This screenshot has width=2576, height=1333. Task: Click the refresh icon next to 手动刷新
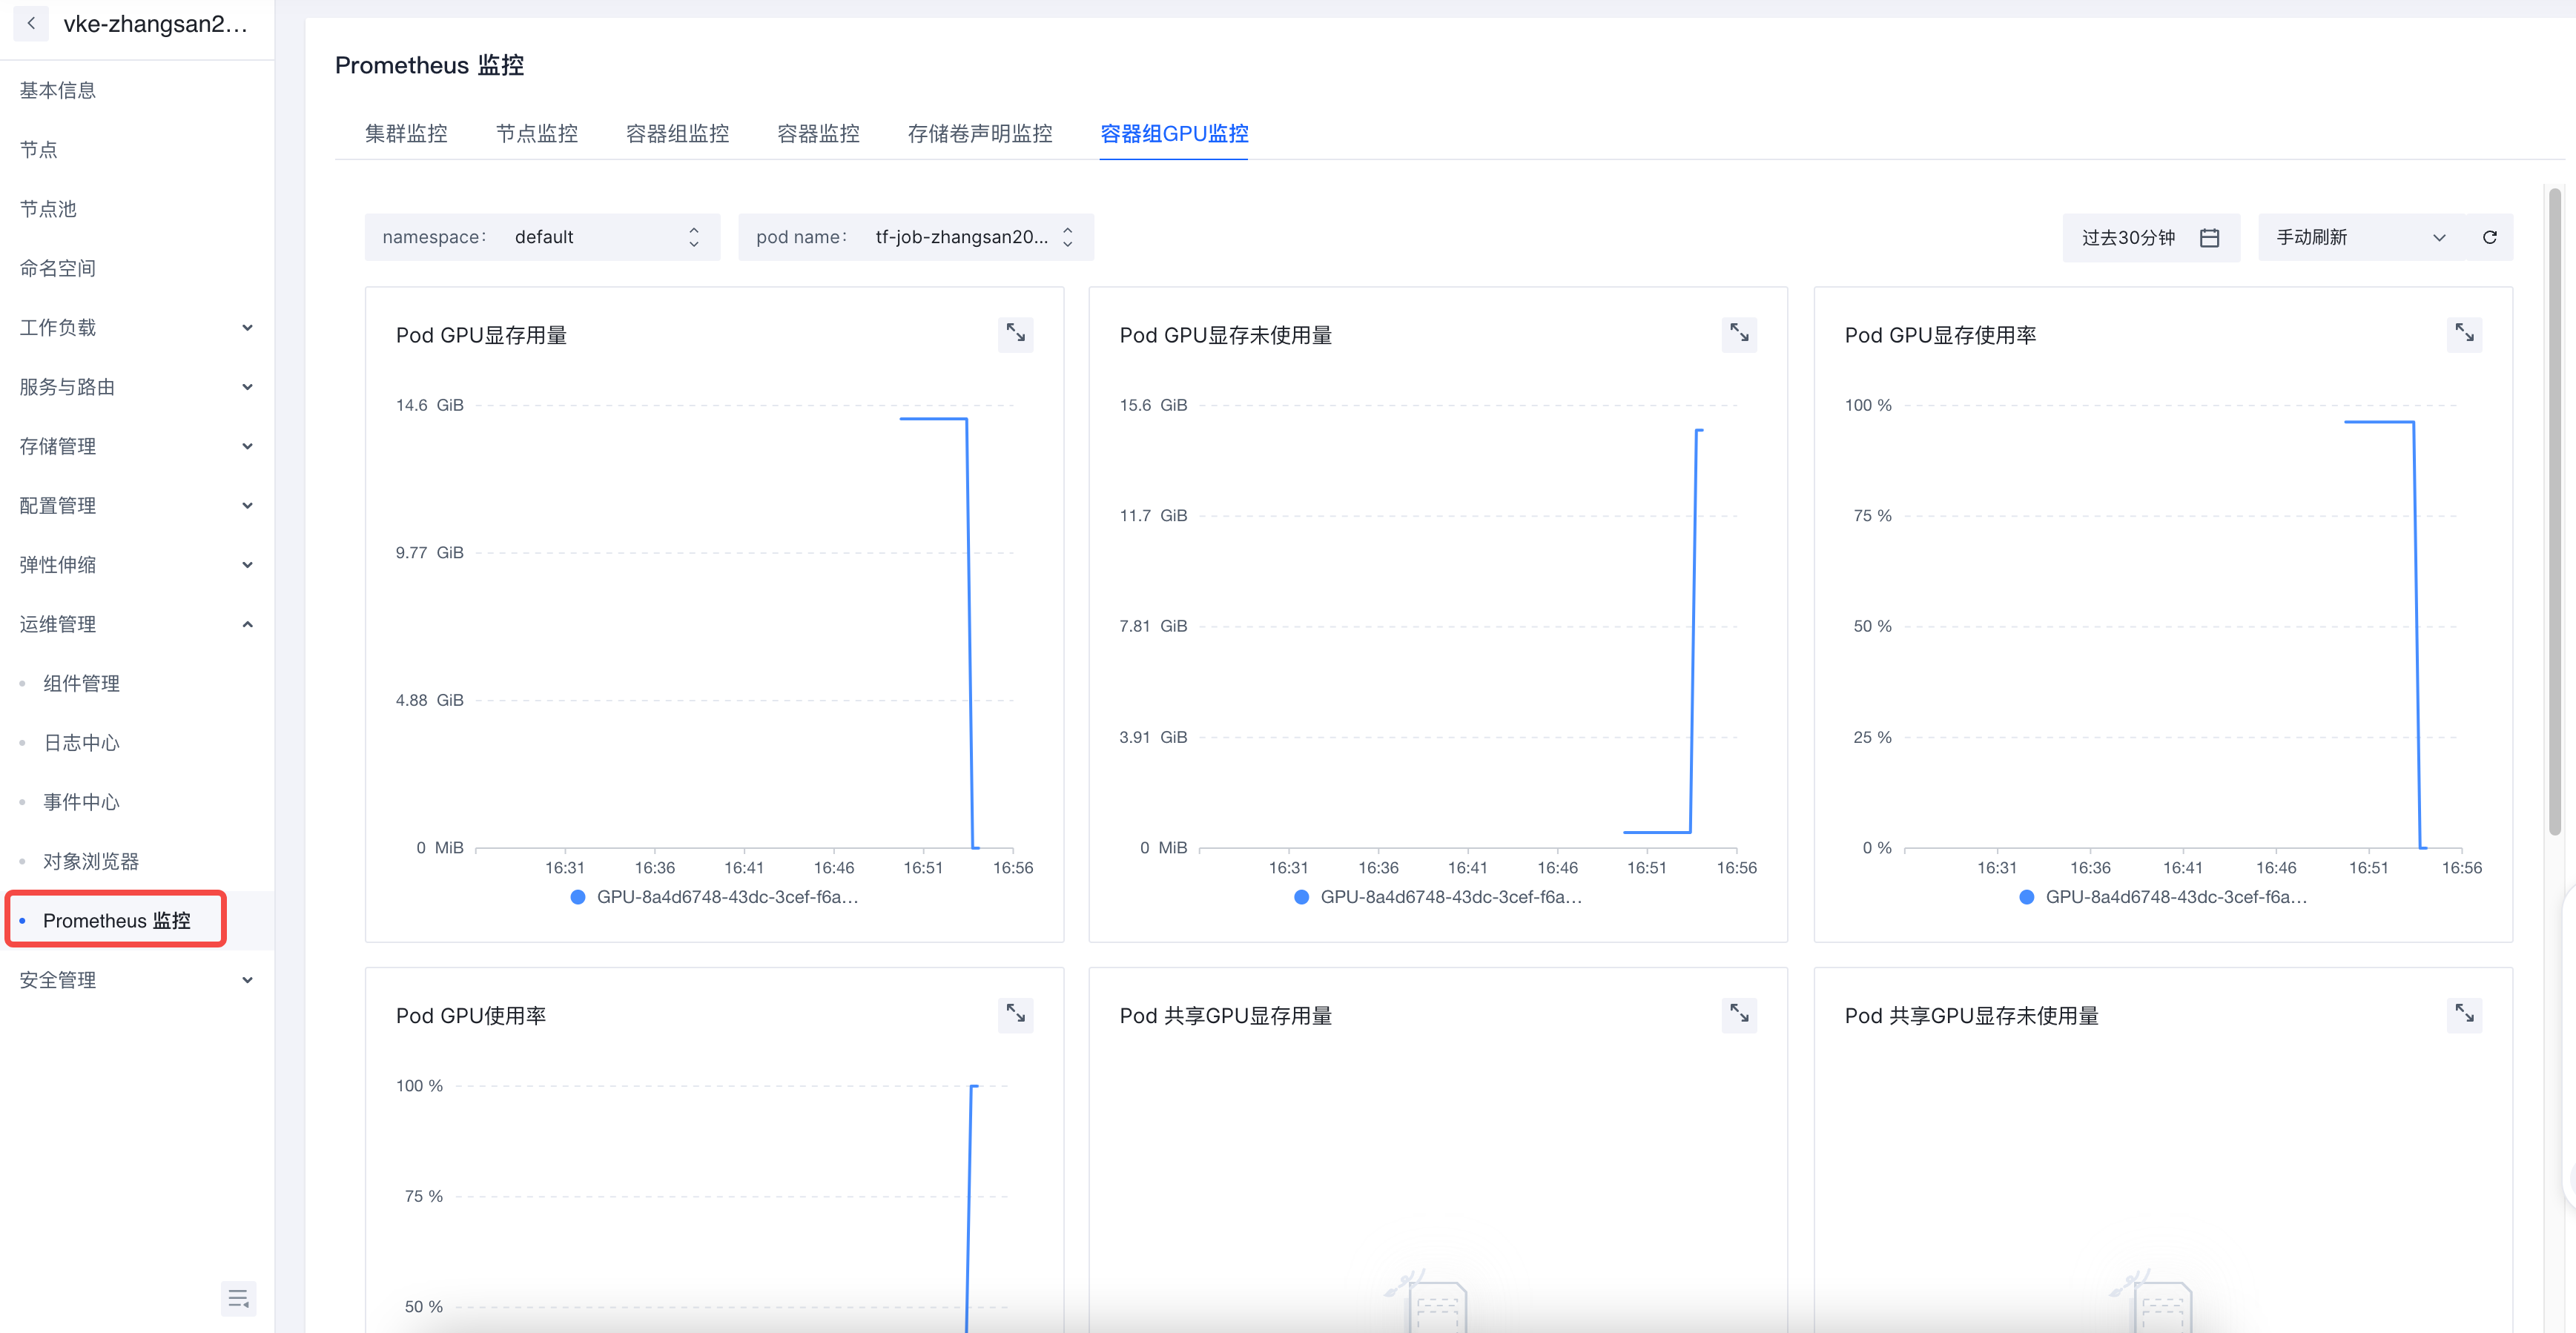pyautogui.click(x=2490, y=237)
